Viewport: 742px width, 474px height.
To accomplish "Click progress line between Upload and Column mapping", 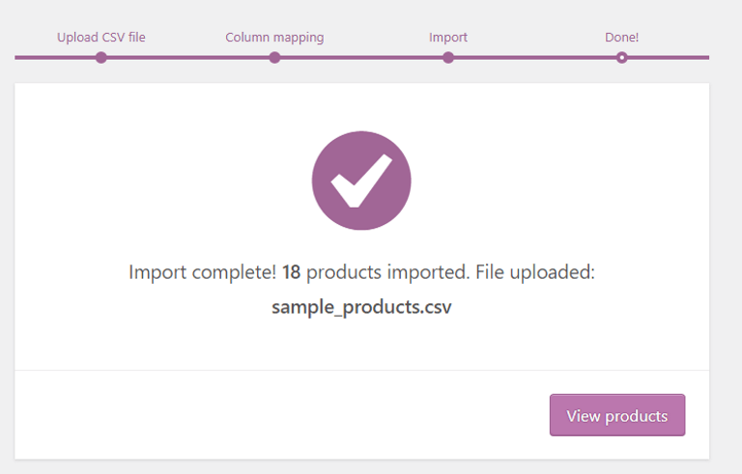I will [187, 58].
